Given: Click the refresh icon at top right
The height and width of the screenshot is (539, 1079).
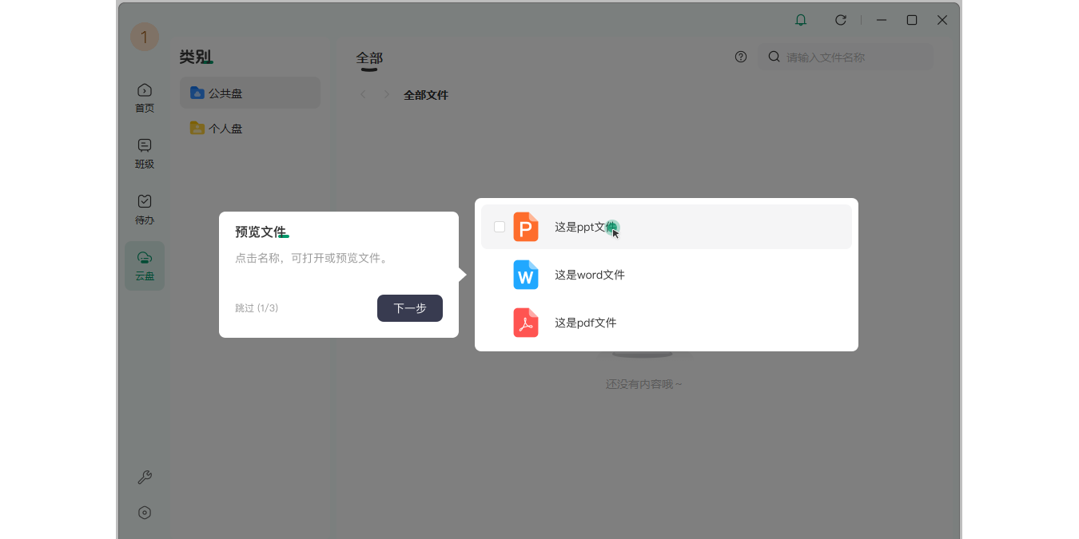Looking at the screenshot, I should pos(840,19).
